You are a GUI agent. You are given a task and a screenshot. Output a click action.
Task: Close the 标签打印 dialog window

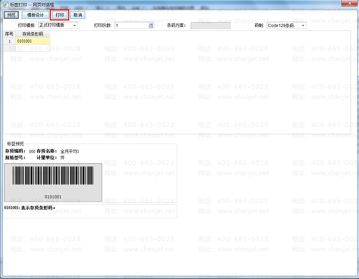[349, 3]
